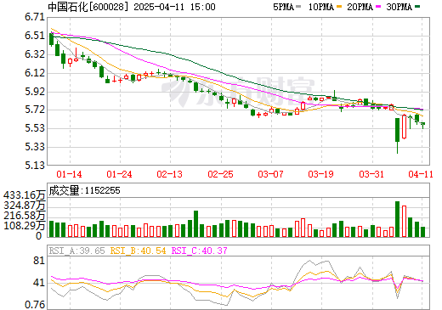Click the 6.51 price axis label
Image resolution: width=442 pixels, height=310 pixels.
35,36
